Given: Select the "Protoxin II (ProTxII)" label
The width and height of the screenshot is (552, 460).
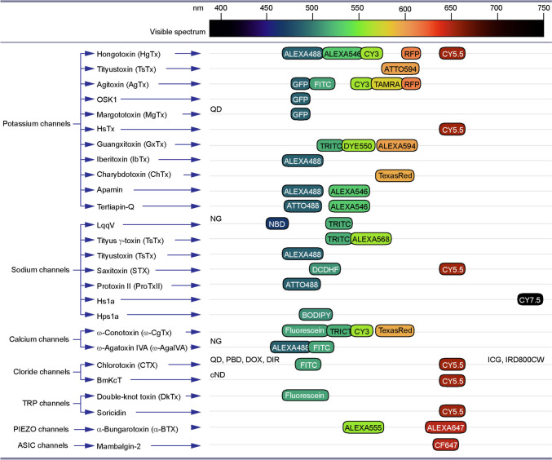Looking at the screenshot, I should 130,286.
